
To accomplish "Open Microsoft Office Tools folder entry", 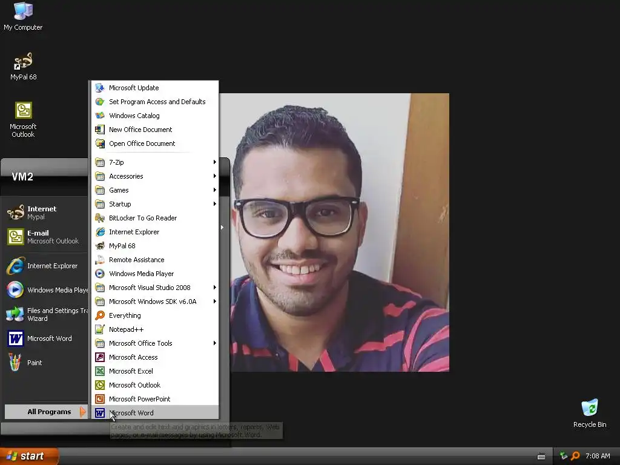I will coord(155,343).
